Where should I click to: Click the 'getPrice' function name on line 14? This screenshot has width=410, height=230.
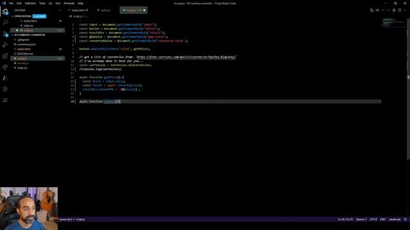pos(111,77)
